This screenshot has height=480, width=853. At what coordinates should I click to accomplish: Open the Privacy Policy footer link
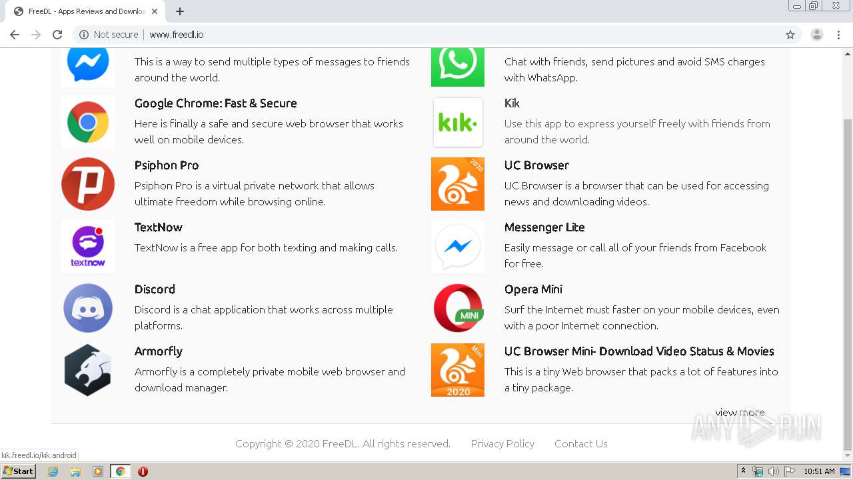point(502,443)
